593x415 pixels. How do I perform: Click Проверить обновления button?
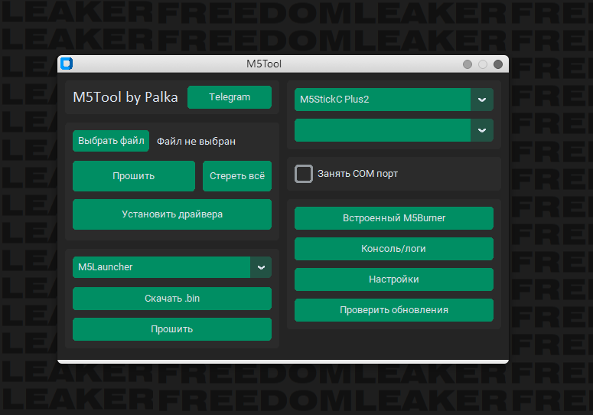(394, 310)
